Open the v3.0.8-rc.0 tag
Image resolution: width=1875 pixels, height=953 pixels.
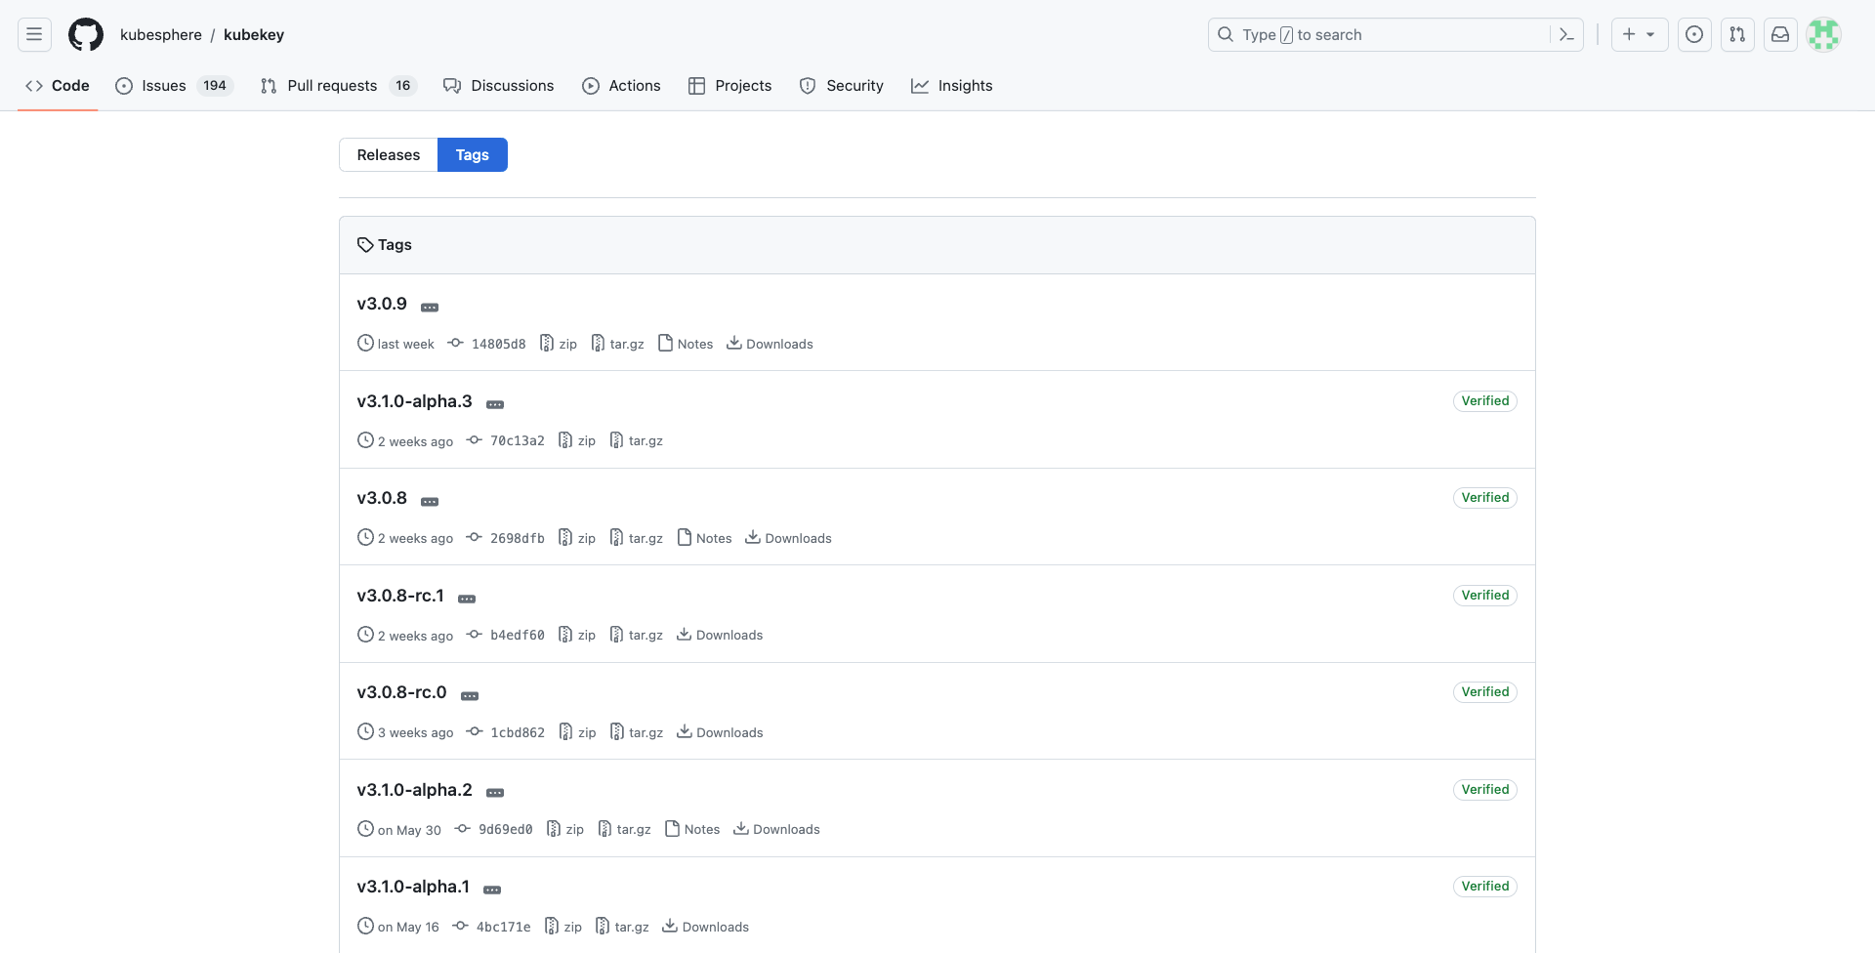tap(401, 692)
